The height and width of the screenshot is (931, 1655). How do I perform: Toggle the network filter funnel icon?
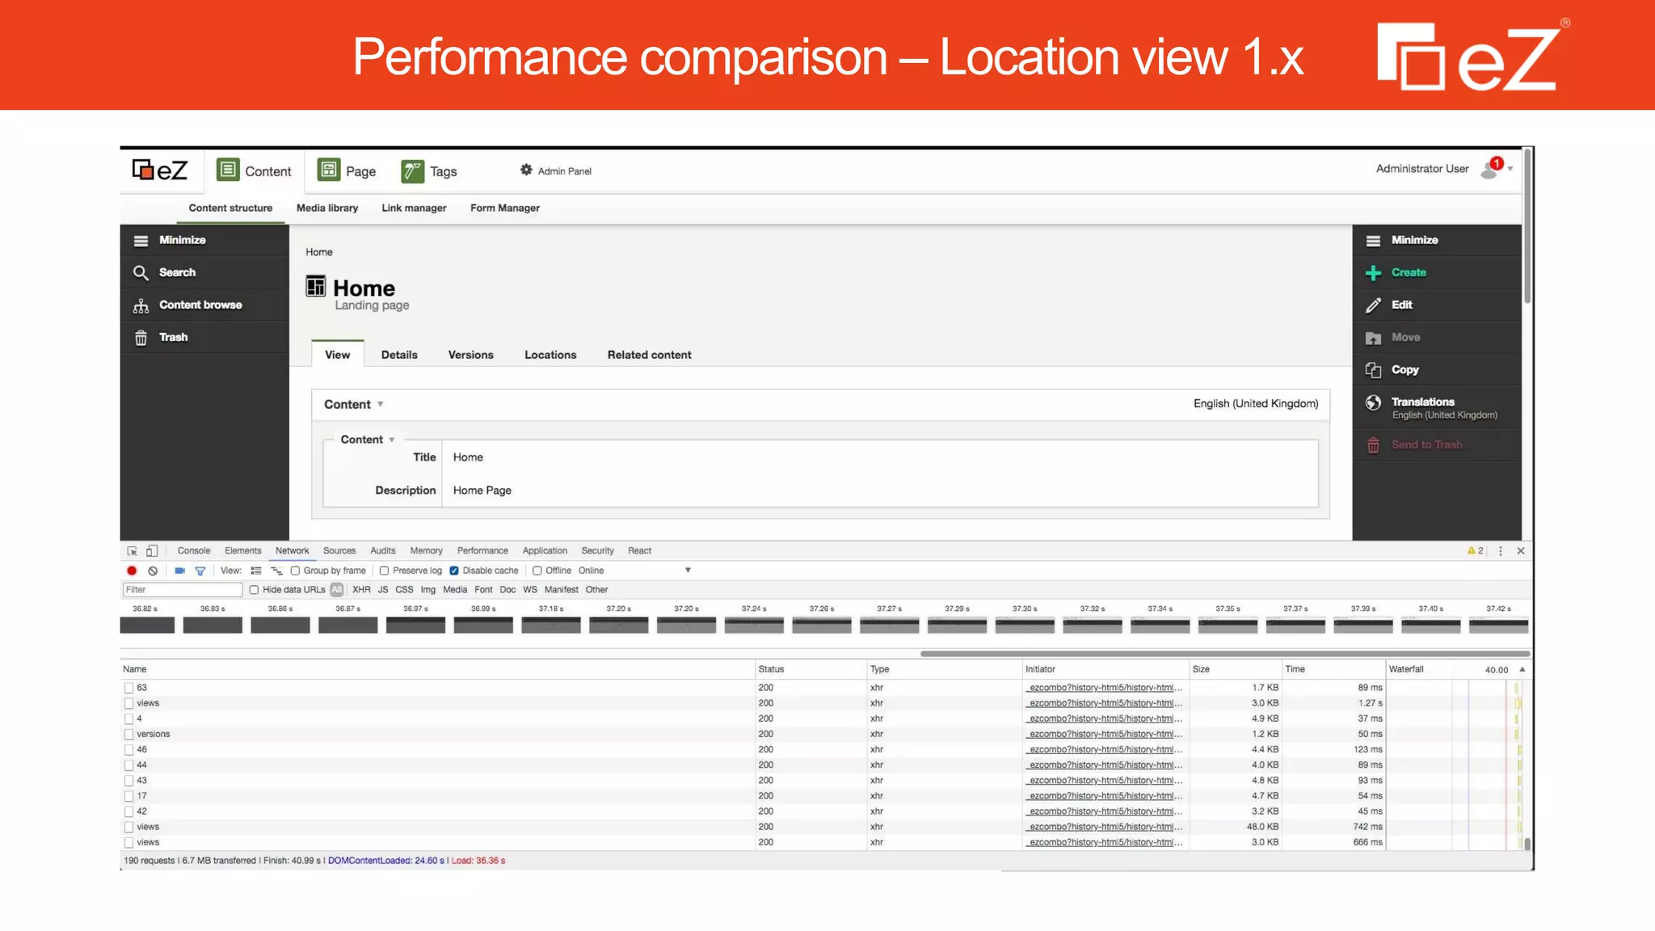pos(200,571)
